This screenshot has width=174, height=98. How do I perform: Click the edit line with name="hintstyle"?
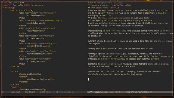(x=38, y=44)
